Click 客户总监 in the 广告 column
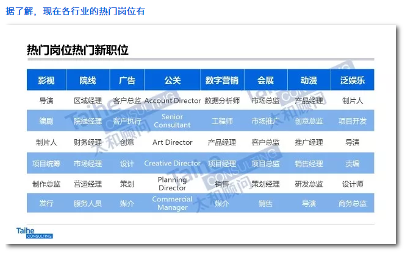 pos(127,101)
